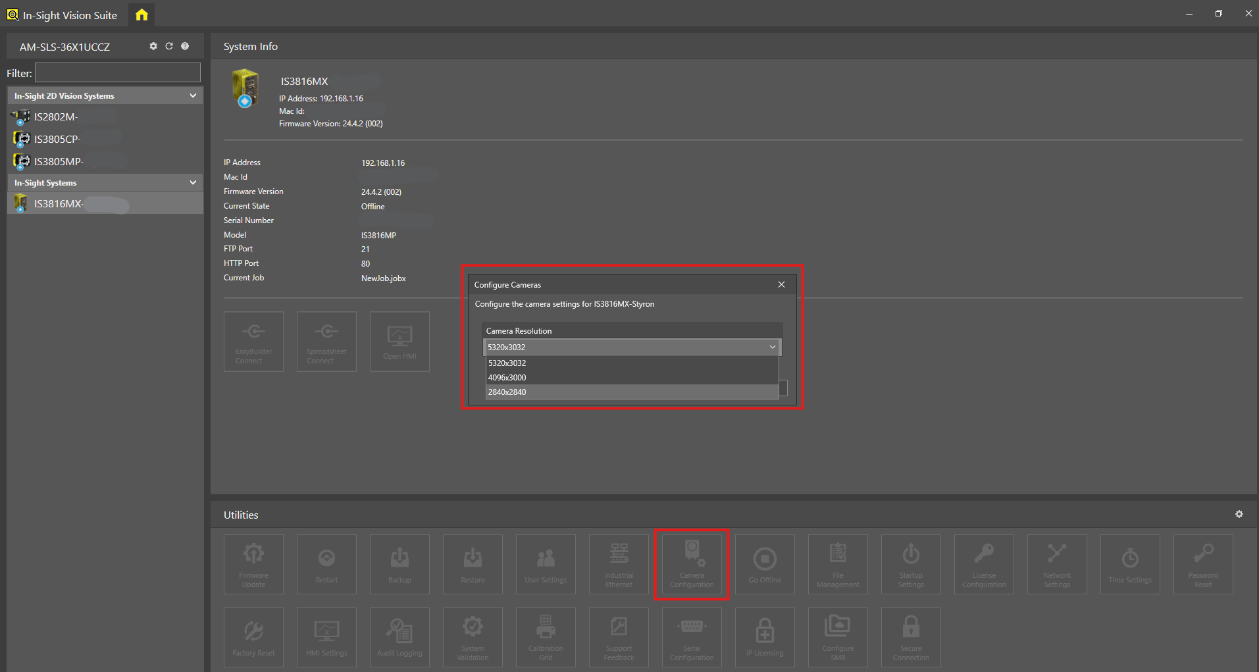Viewport: 1259px width, 672px height.
Task: Open Network Settings utility
Action: click(1057, 564)
